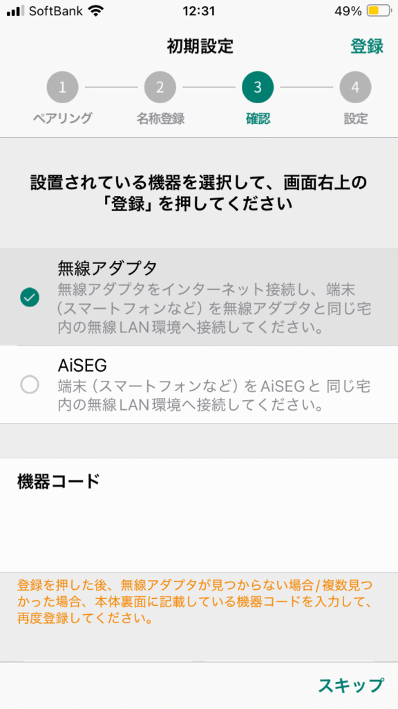Tap the step 4 circle icon
Viewport: 398px width, 709px height.
(356, 87)
